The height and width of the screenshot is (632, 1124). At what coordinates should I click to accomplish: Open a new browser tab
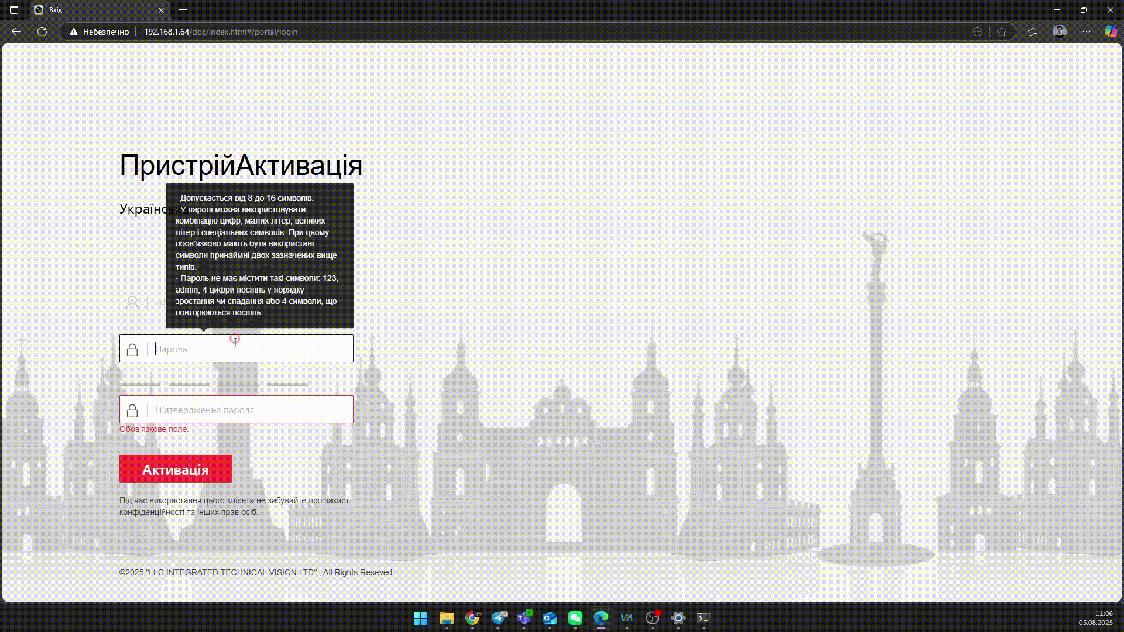(183, 10)
